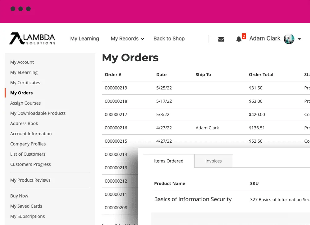310x225 pixels.
Task: Switch to the Invoices tab
Action: click(214, 161)
